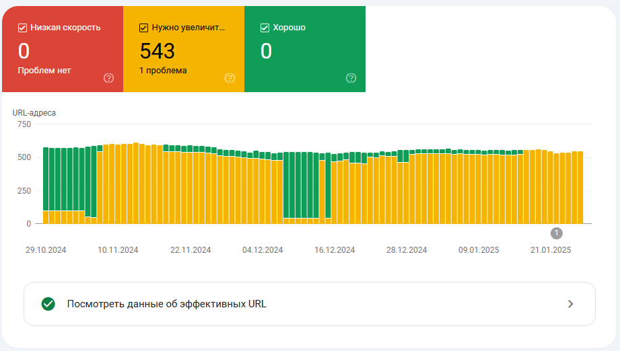This screenshot has height=351, width=620.
Task: Click the 543 count in yellow card
Action: tap(158, 51)
